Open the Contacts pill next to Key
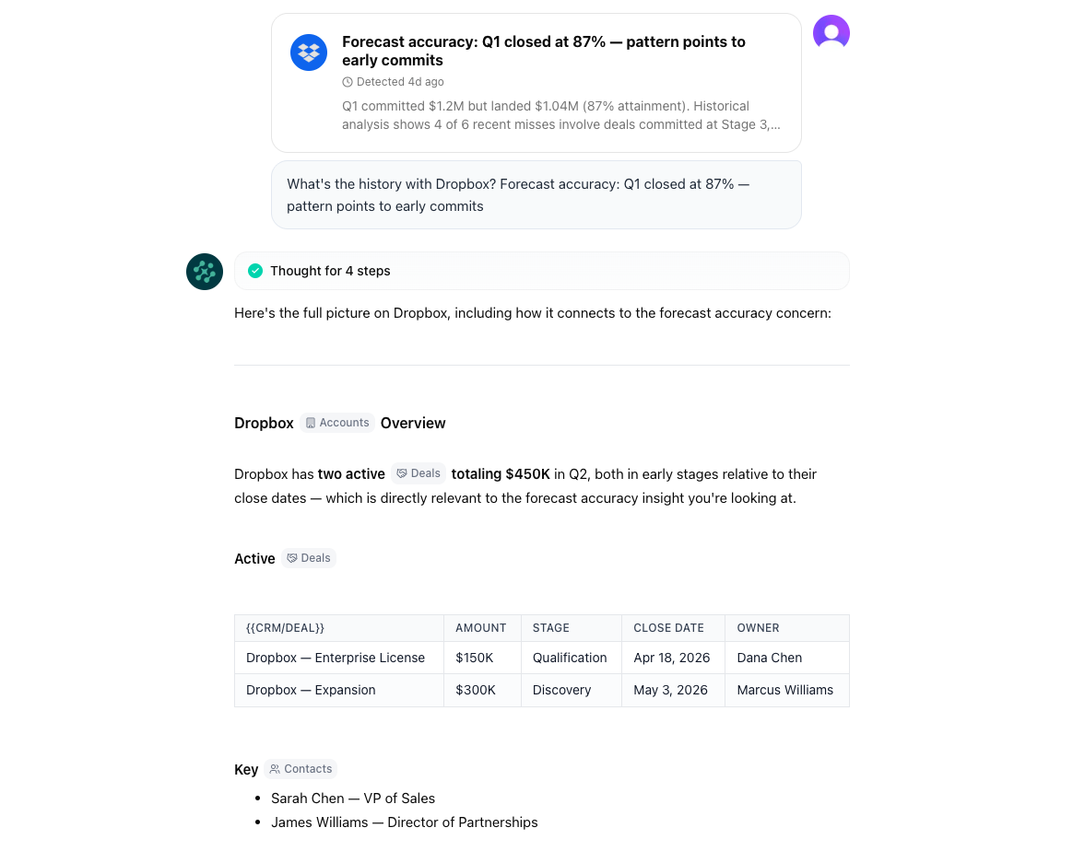Image resolution: width=1073 pixels, height=851 pixels. tap(301, 769)
